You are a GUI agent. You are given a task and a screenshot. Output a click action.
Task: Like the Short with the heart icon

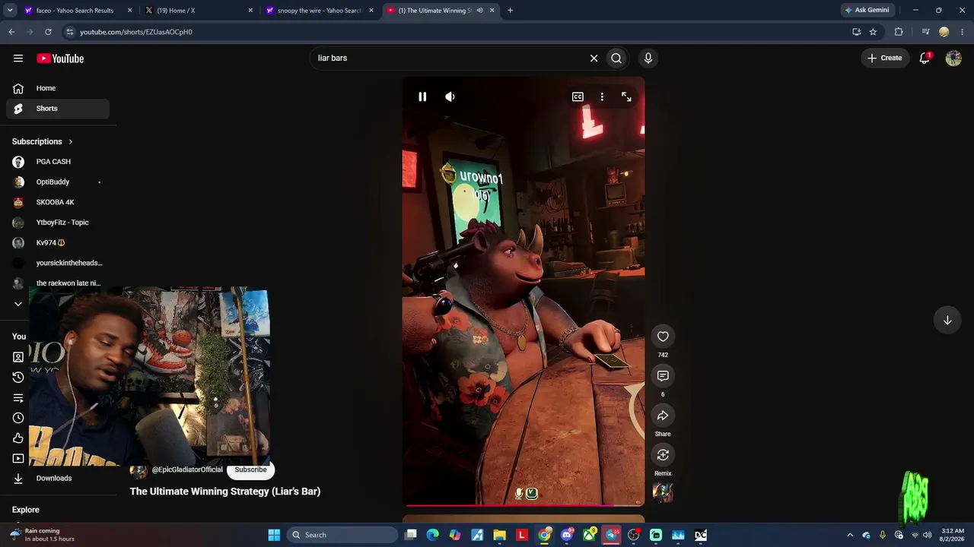[663, 337]
